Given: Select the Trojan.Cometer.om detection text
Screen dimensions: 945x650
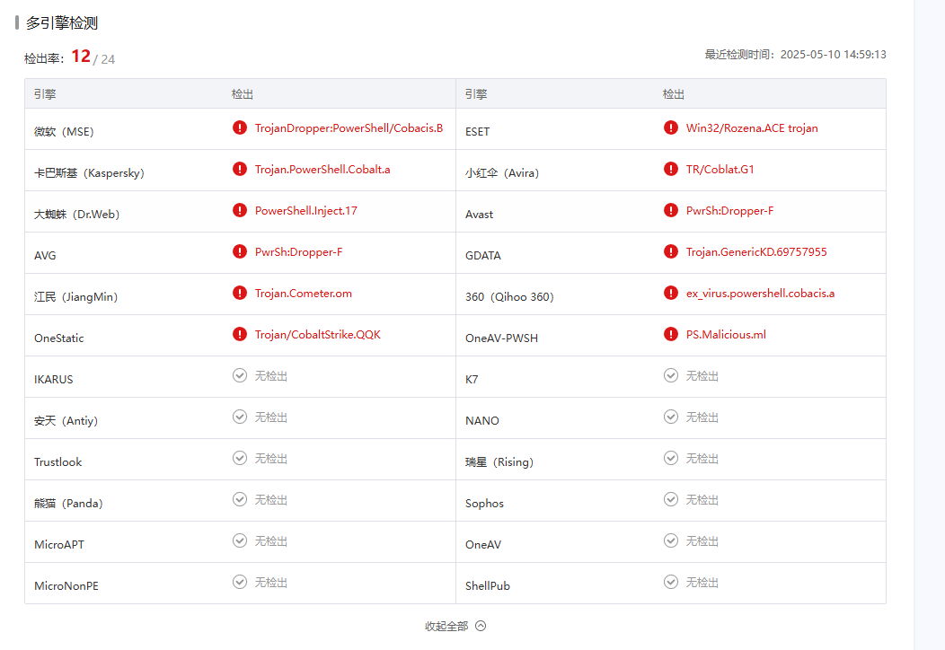Looking at the screenshot, I should coord(304,294).
